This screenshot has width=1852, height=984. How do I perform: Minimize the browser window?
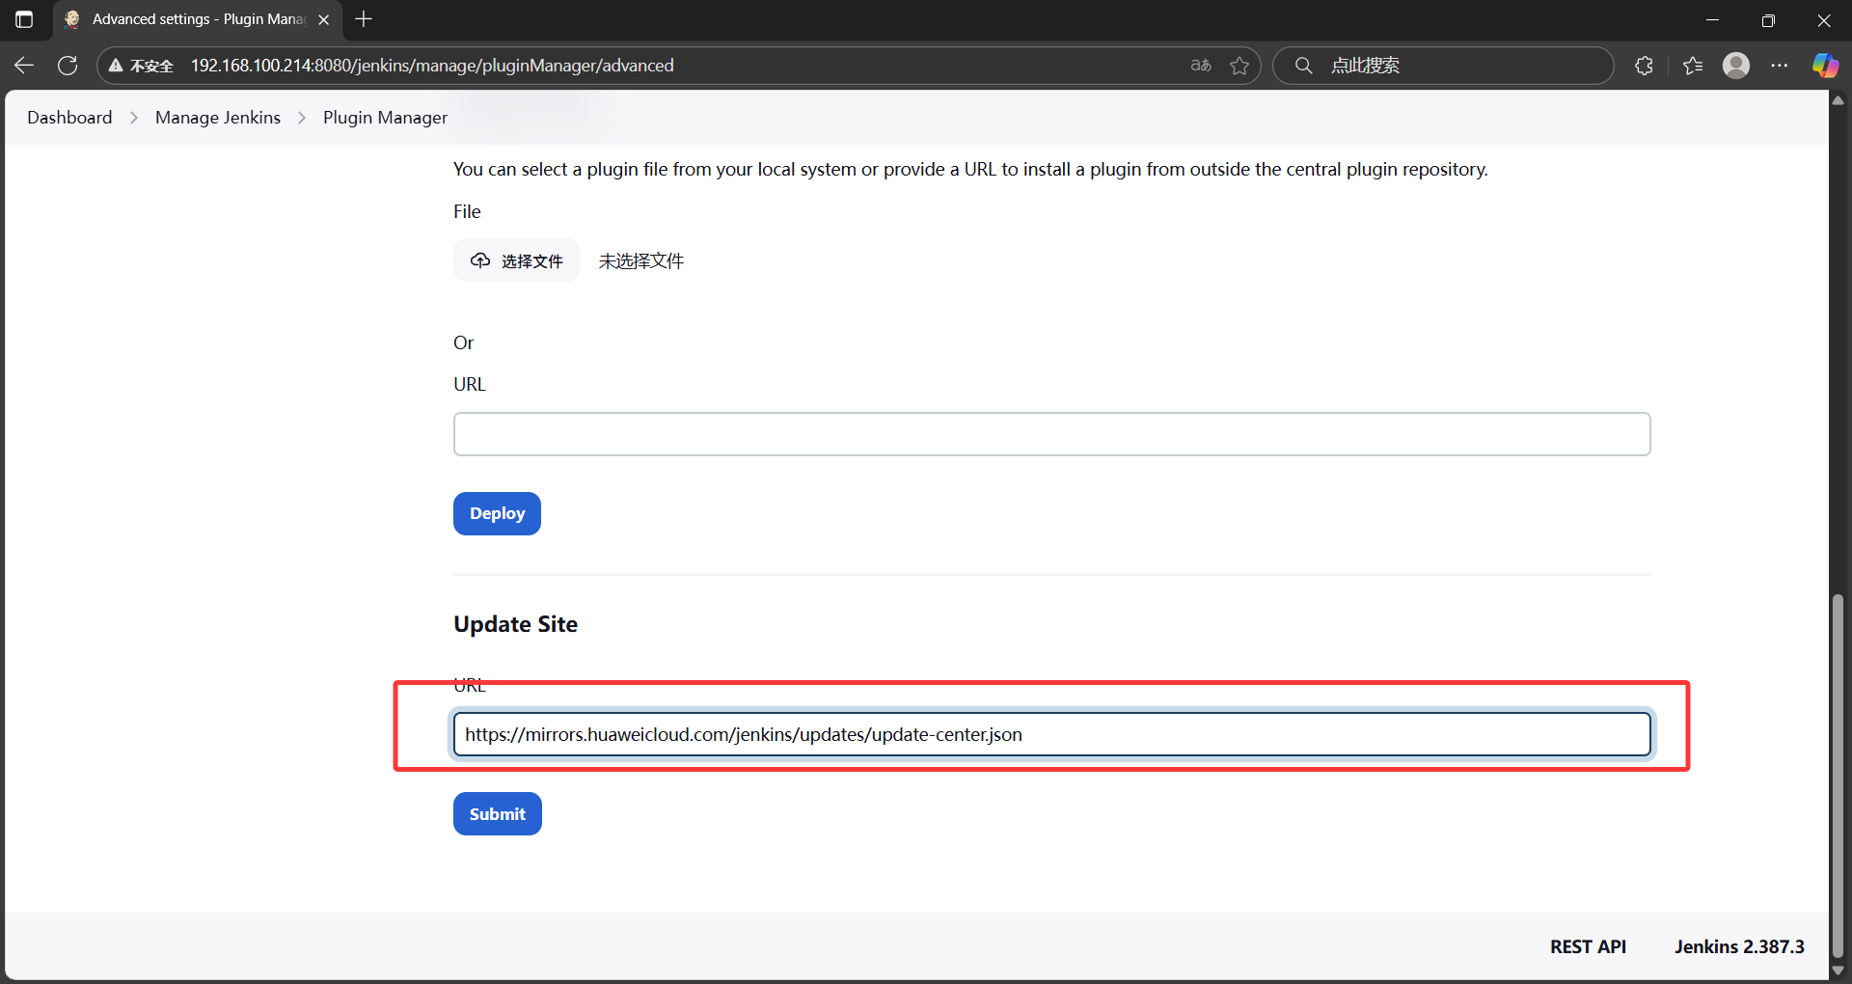[1713, 19]
